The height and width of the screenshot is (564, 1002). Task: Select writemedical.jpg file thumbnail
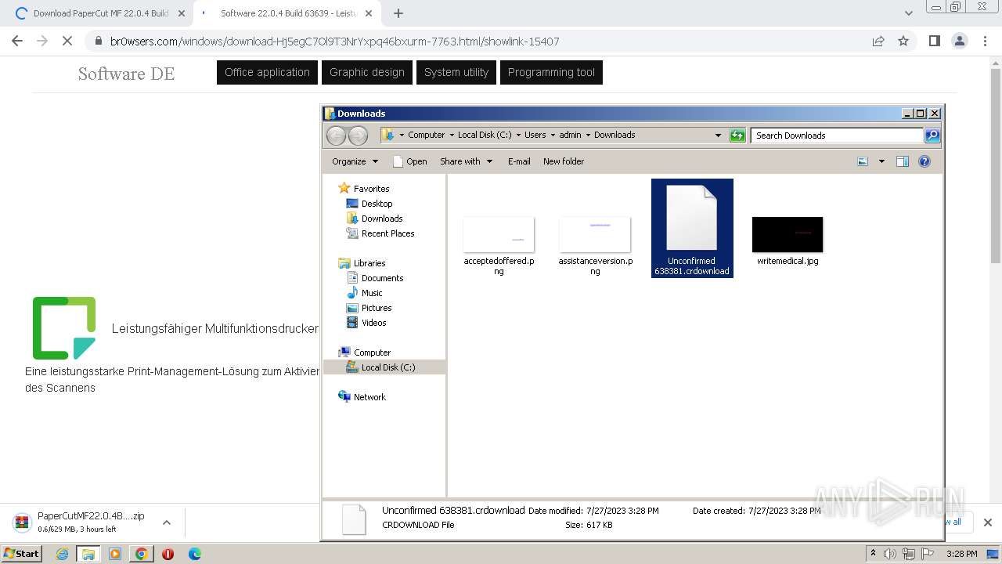click(788, 235)
